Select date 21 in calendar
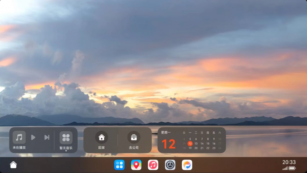Viewport: 307px width, 173px height. pyautogui.click(x=202, y=148)
